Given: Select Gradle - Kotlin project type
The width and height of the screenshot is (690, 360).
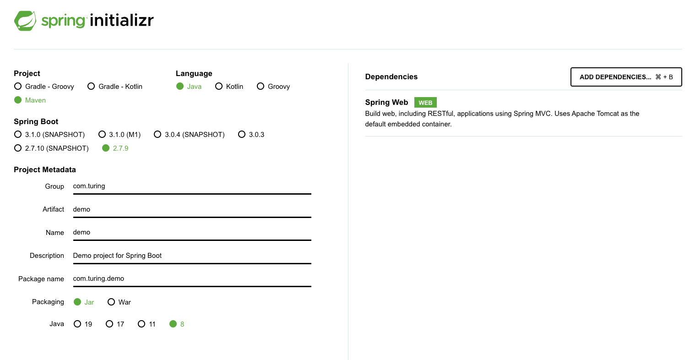Looking at the screenshot, I should [115, 86].
